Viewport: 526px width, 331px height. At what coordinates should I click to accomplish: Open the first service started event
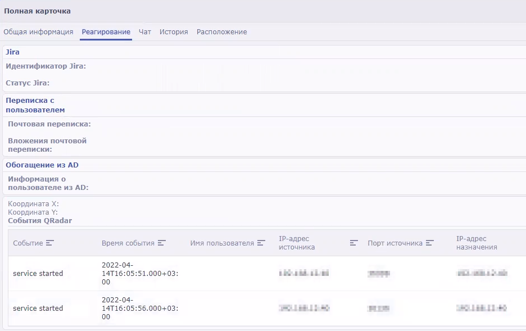[x=37, y=274]
